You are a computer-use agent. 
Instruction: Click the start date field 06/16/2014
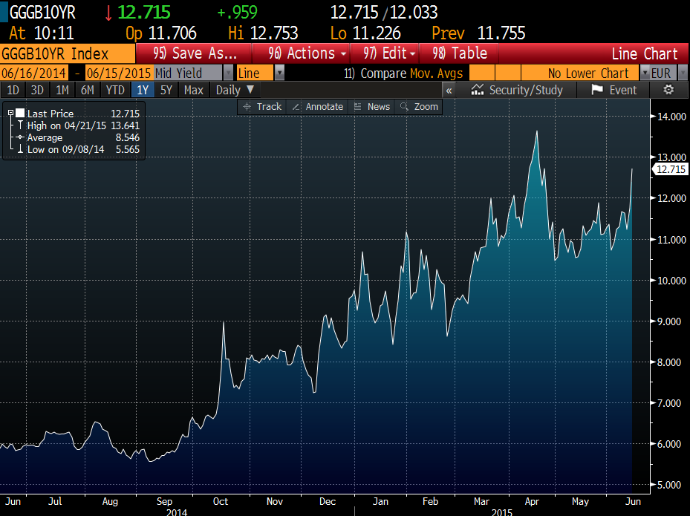tap(34, 74)
